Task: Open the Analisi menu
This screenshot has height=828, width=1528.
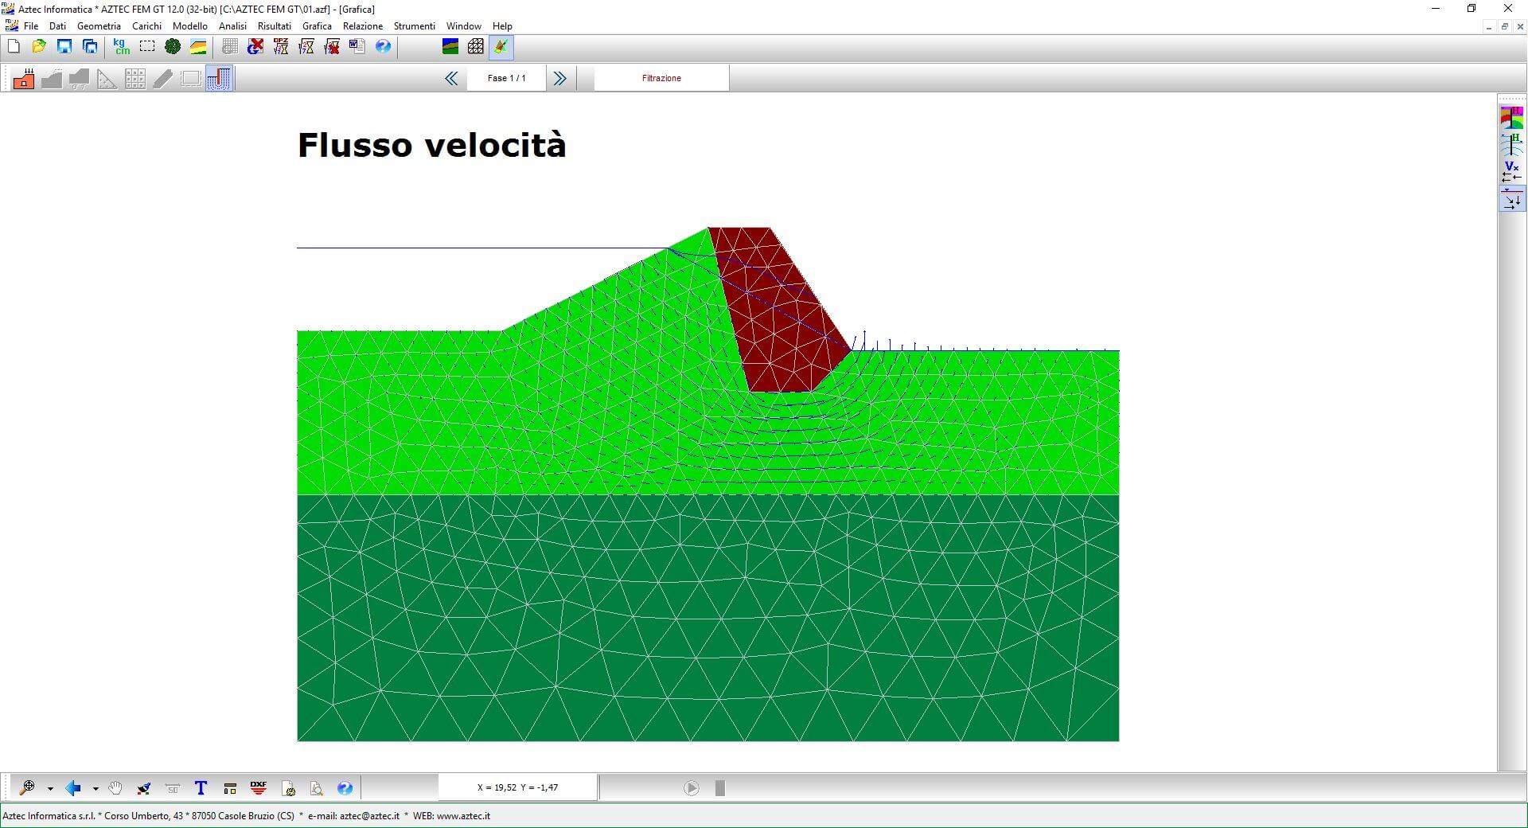Action: click(x=232, y=26)
